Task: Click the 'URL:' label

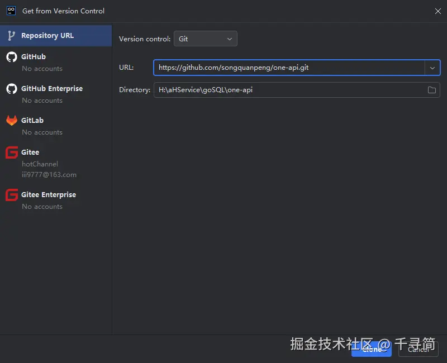Action: click(x=126, y=68)
